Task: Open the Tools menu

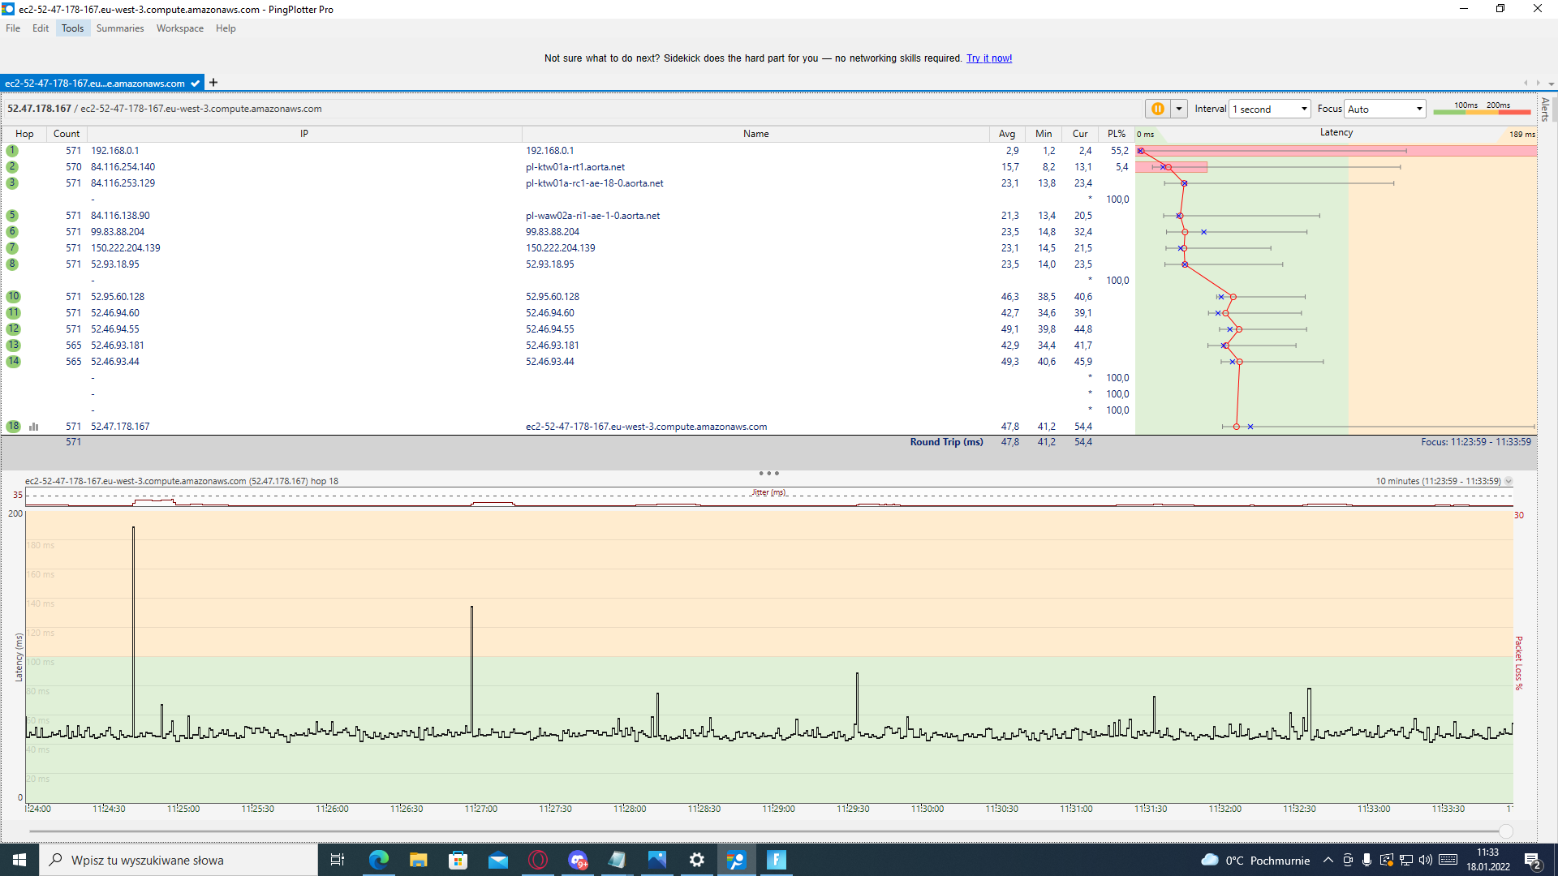Action: coord(72,28)
